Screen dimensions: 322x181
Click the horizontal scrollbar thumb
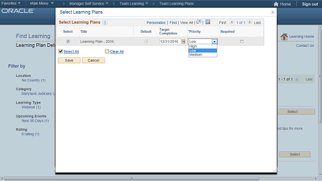pyautogui.click(x=132, y=178)
